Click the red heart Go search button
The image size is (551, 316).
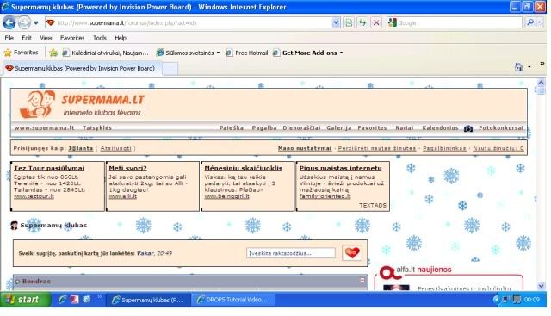pyautogui.click(x=352, y=253)
